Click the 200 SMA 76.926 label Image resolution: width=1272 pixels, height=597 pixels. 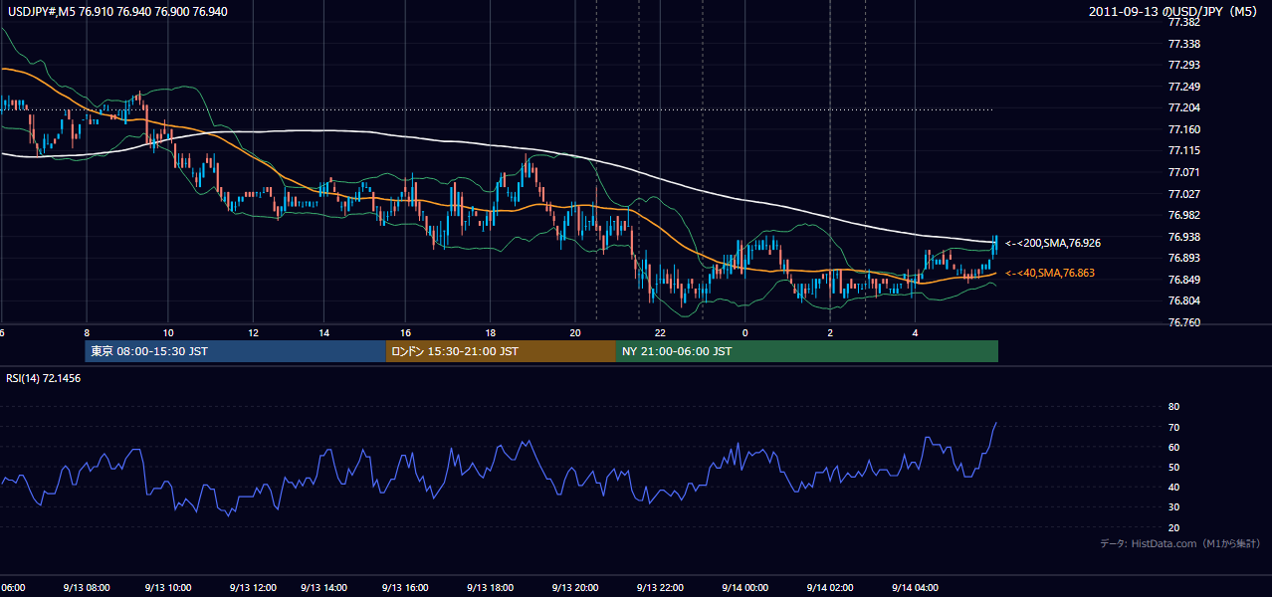coord(1053,243)
